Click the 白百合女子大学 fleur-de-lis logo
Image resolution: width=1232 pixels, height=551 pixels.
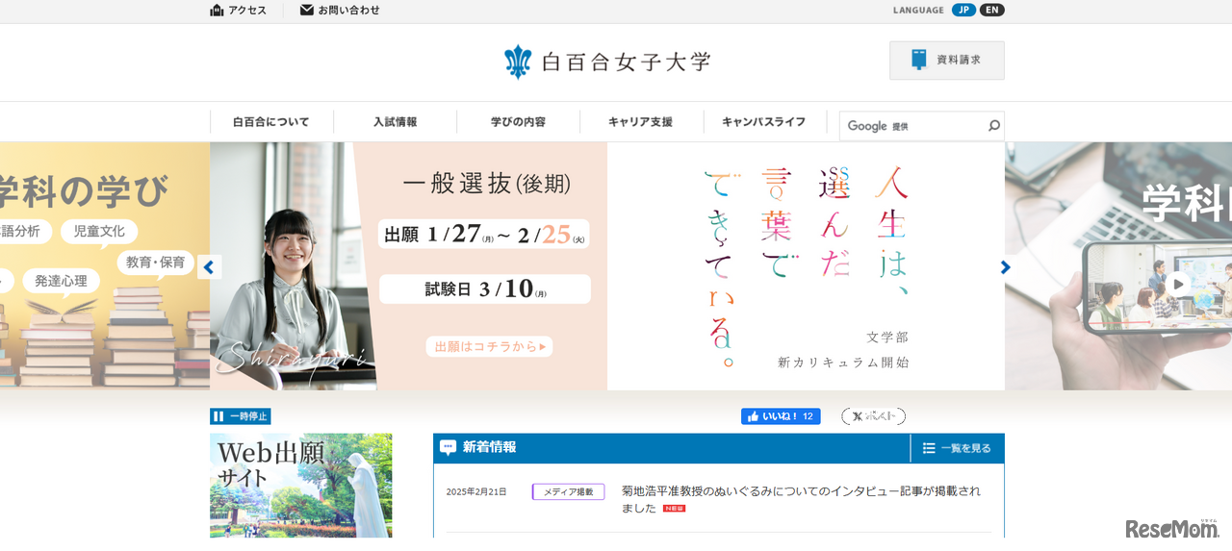[518, 62]
